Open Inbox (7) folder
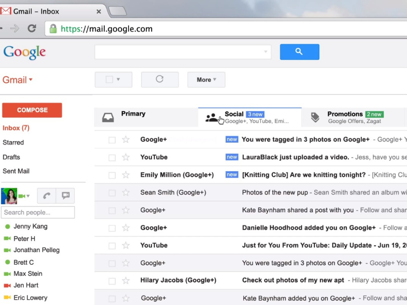Screen dimensions: 407x305 (x=16, y=128)
